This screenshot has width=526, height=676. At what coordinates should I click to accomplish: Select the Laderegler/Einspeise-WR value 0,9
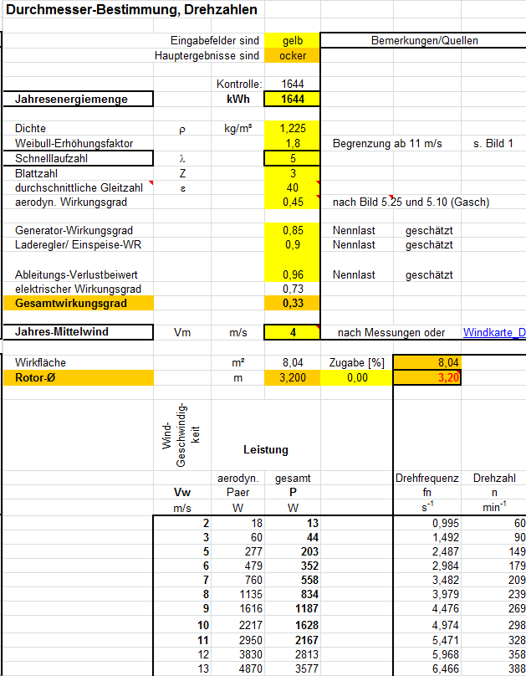[292, 244]
